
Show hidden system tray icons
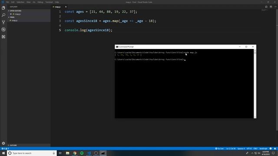252,153
